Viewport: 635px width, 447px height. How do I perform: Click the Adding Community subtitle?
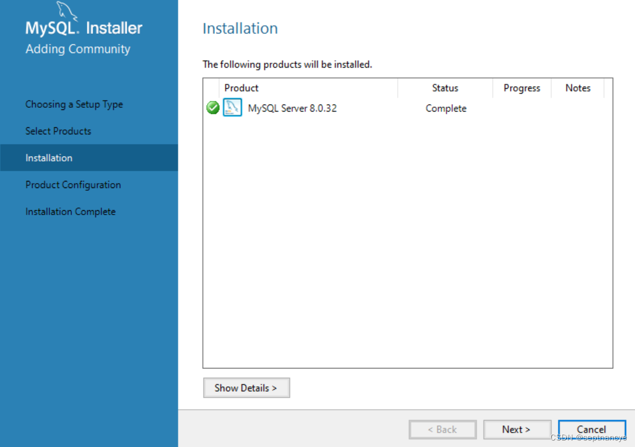click(x=78, y=49)
